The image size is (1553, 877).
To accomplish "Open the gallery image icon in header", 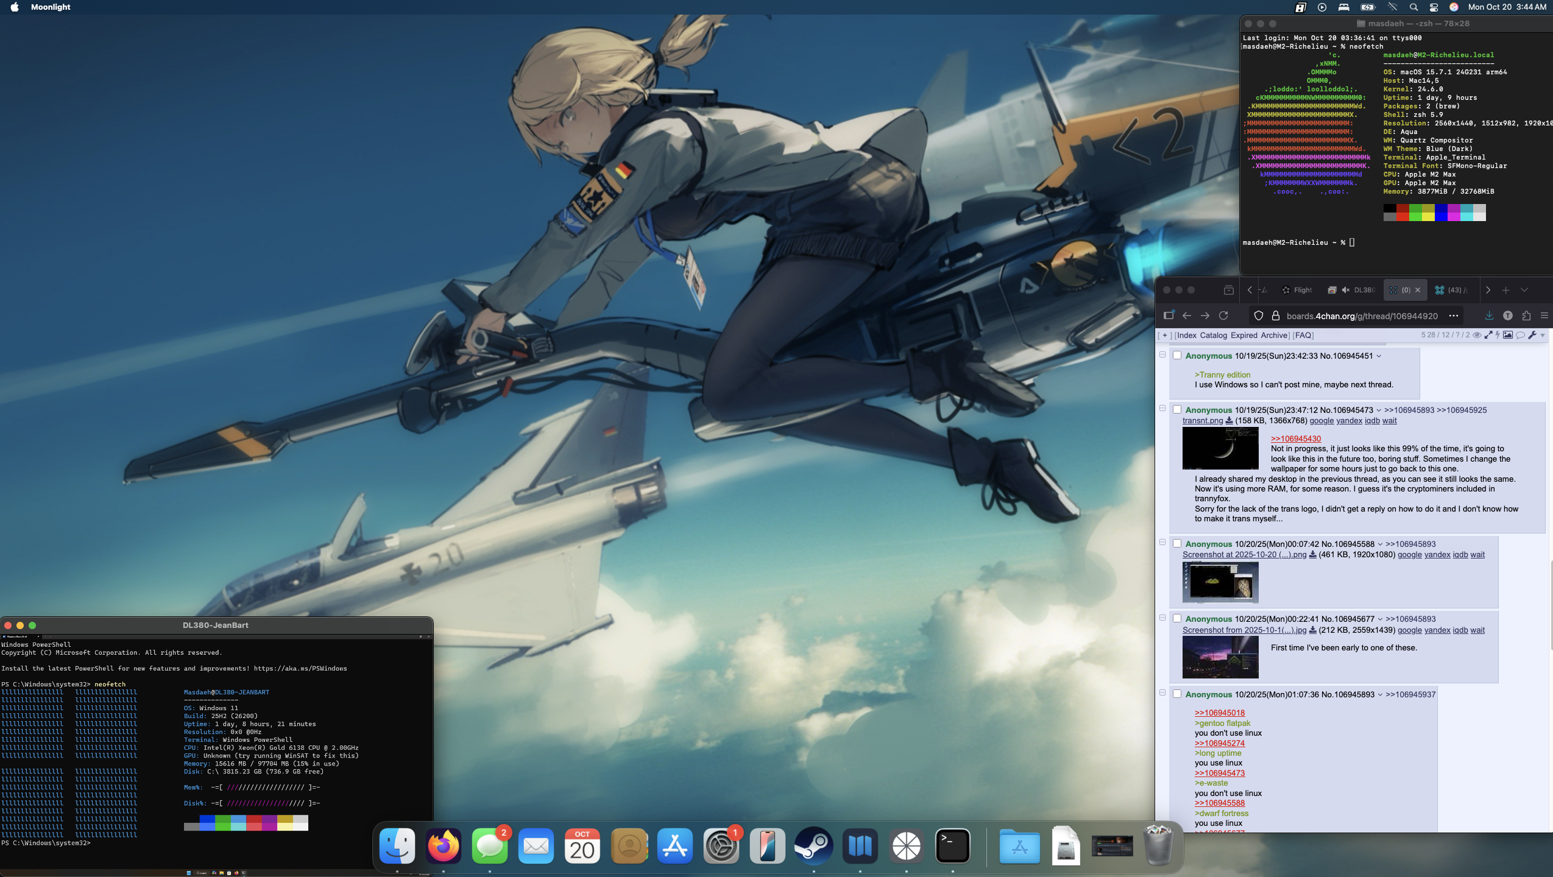I will pyautogui.click(x=1508, y=335).
